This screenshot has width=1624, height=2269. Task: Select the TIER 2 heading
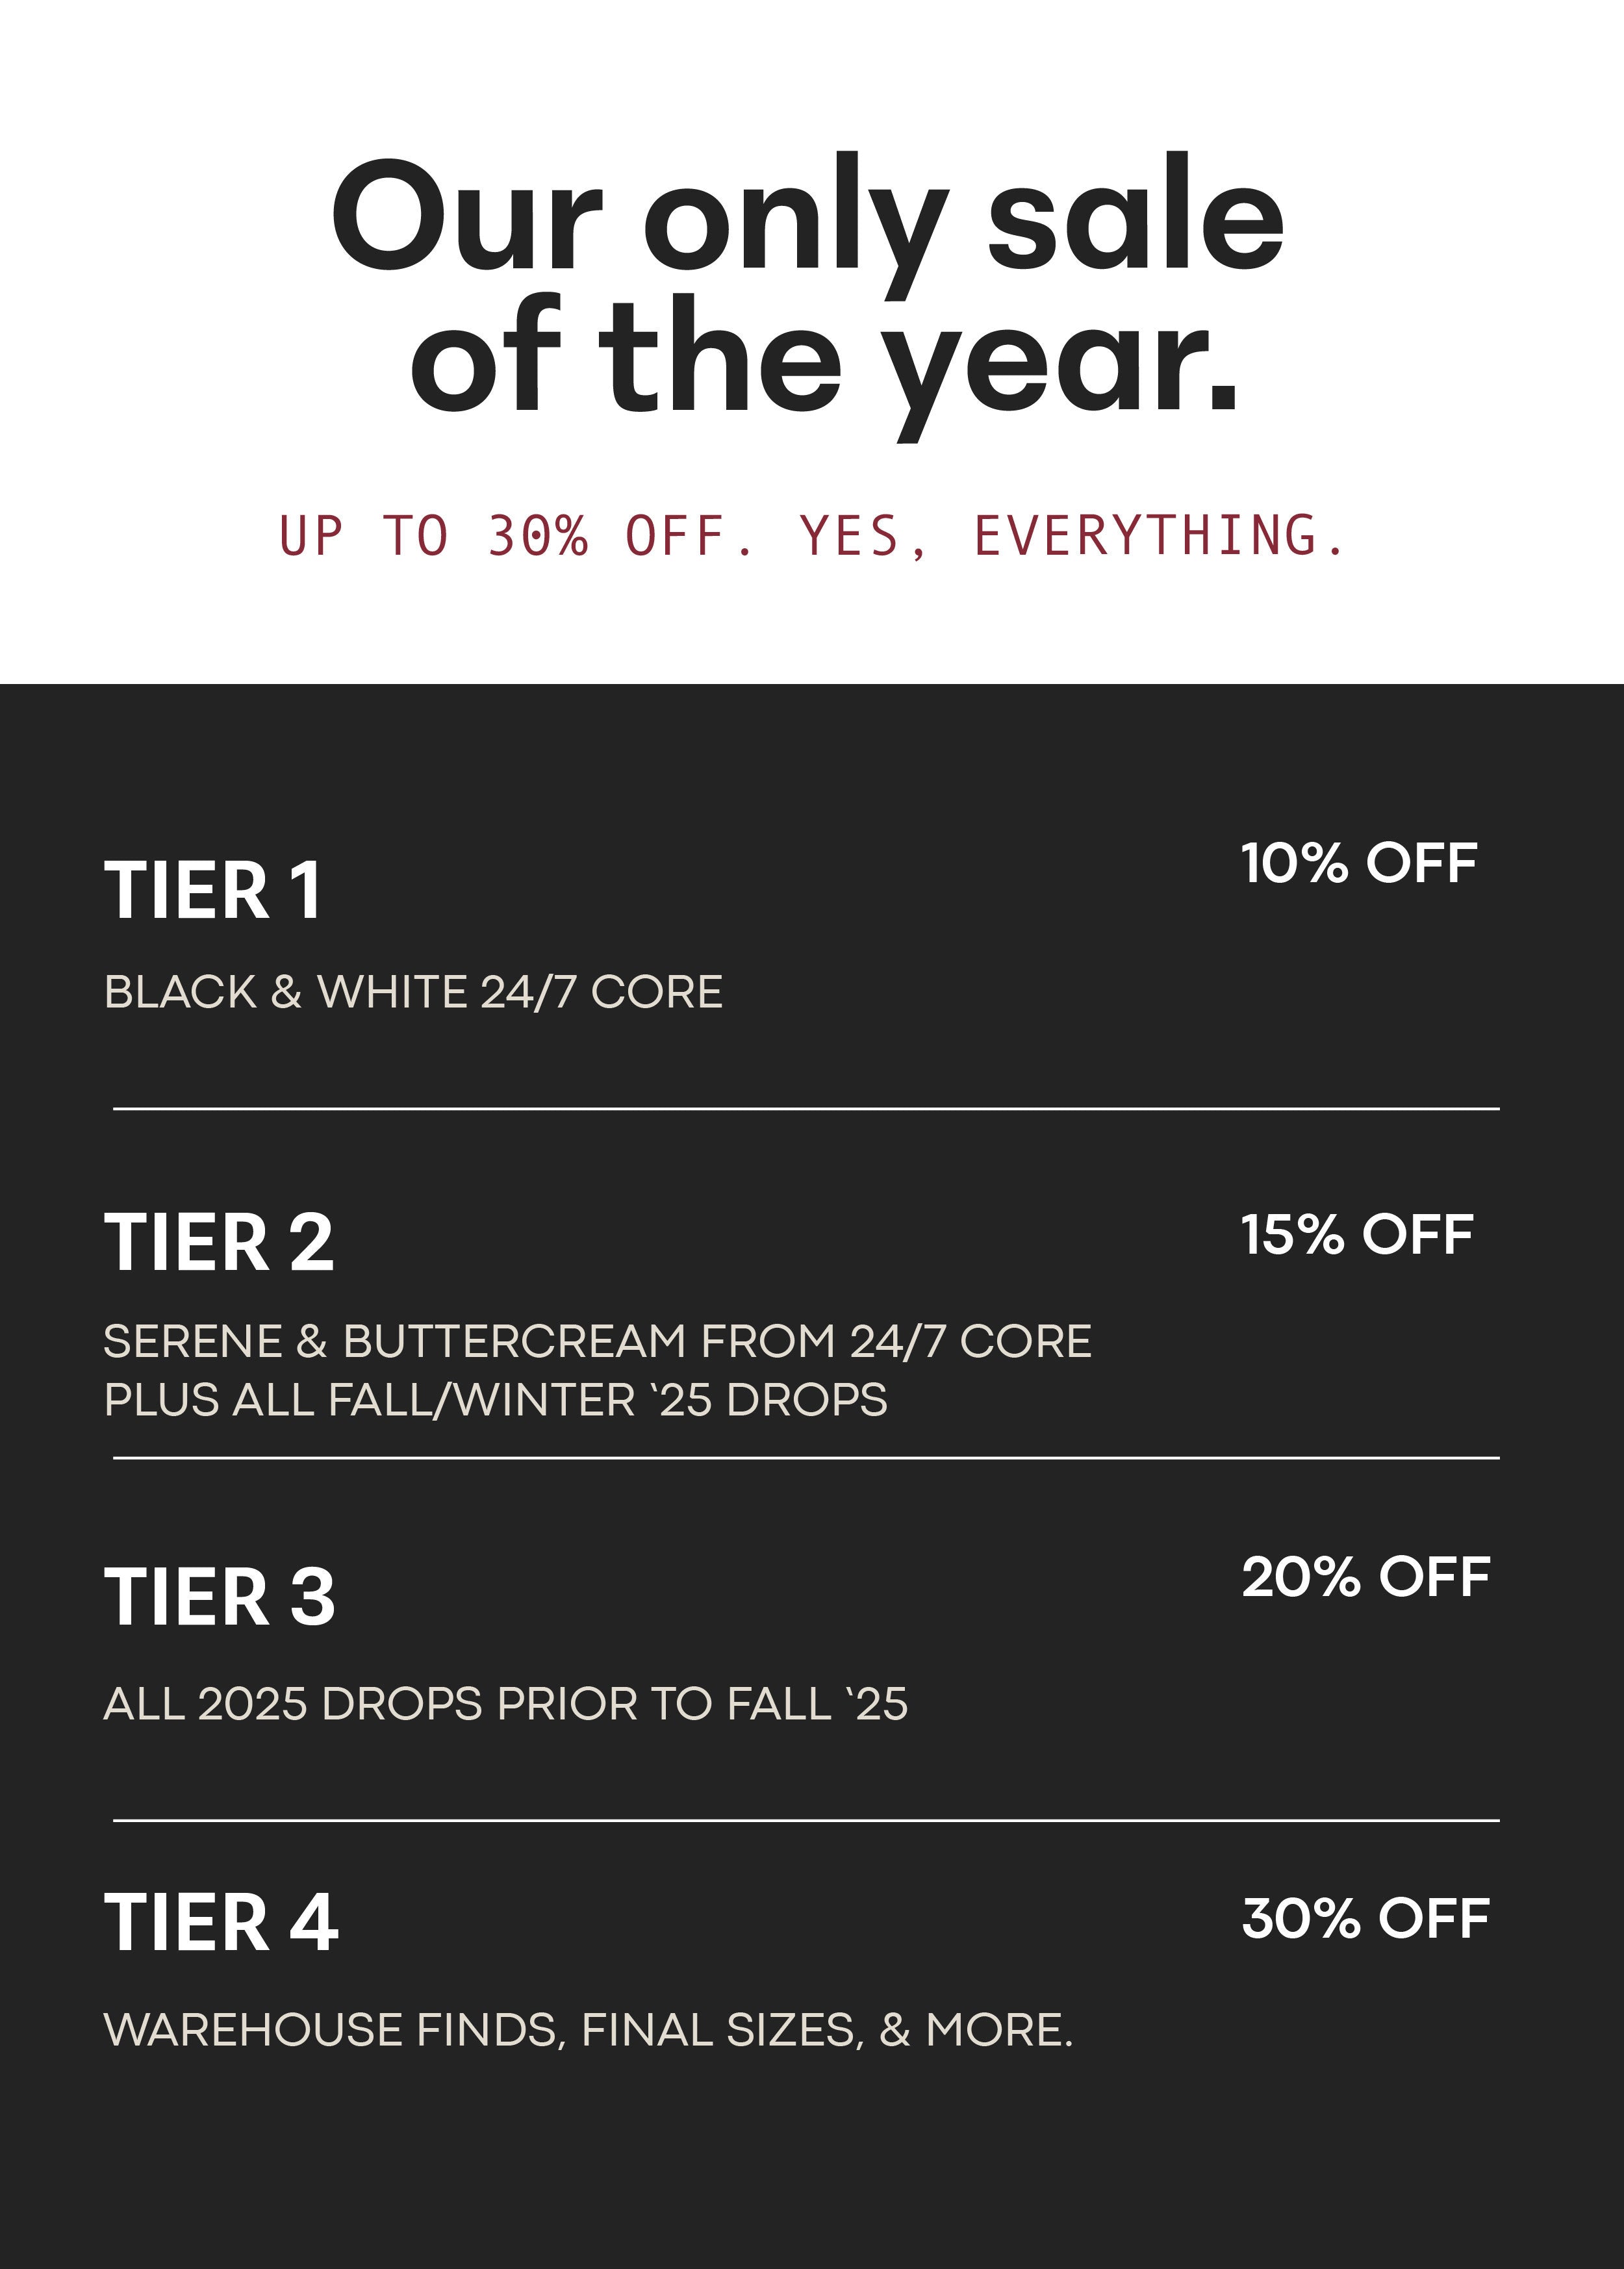[x=219, y=1242]
